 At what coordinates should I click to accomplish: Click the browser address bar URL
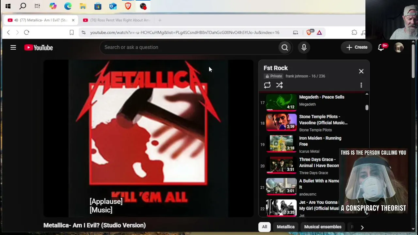coord(185,32)
